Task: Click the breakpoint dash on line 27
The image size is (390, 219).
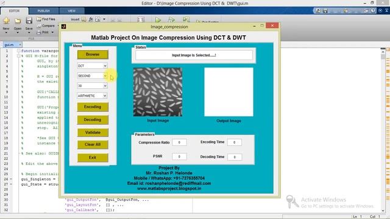Action: 11,184
